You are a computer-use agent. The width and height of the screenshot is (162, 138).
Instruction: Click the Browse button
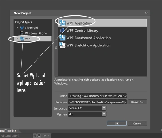(137, 102)
